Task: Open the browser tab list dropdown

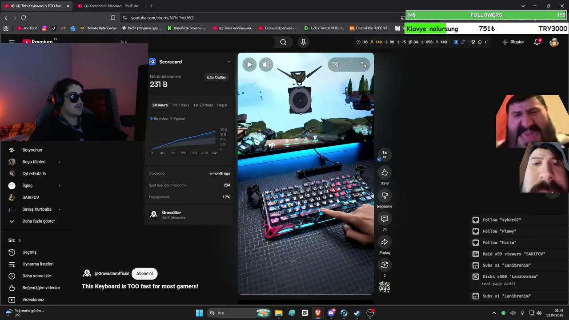Action: pos(523,6)
